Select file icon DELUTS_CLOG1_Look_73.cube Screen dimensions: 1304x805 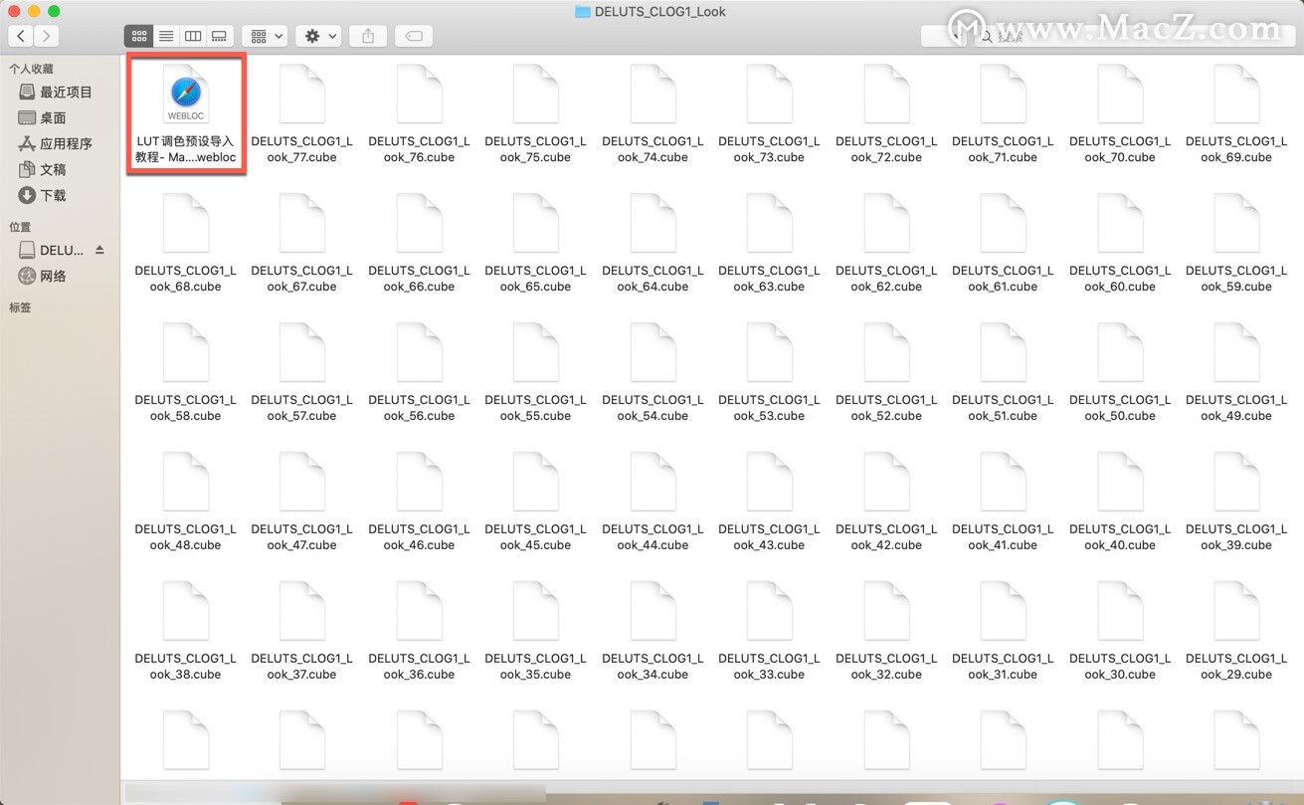(770, 96)
